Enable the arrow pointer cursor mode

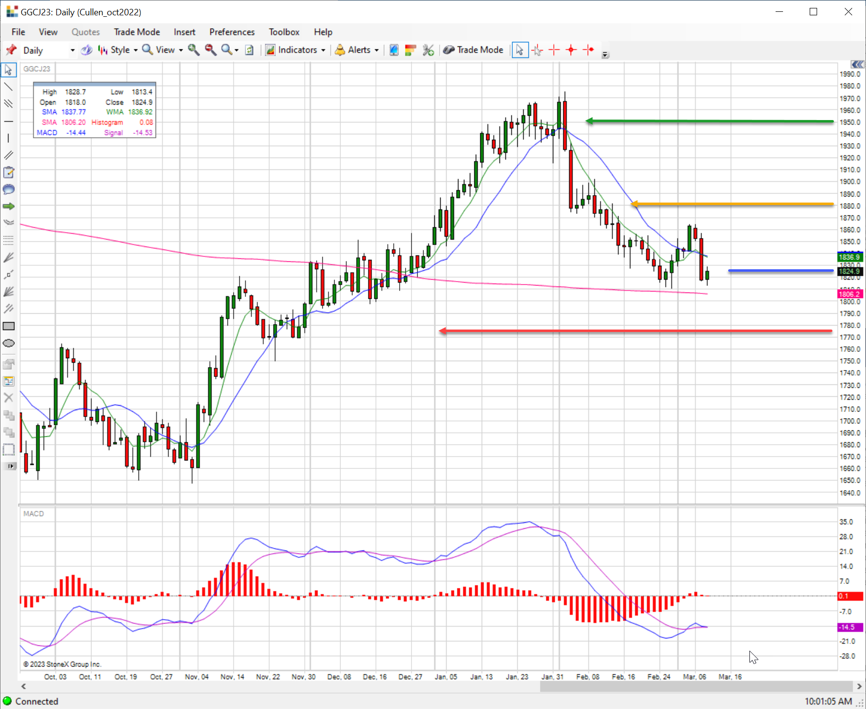click(x=520, y=50)
